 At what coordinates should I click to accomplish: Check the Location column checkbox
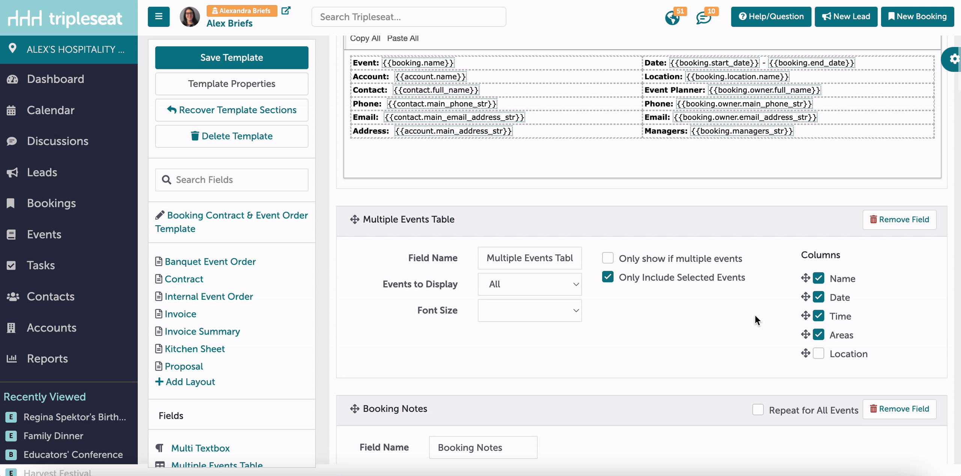[819, 353]
